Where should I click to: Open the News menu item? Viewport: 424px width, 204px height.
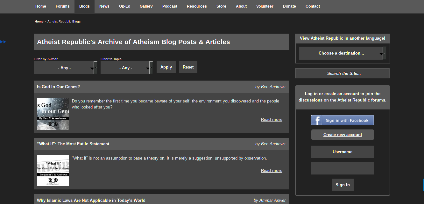(104, 6)
